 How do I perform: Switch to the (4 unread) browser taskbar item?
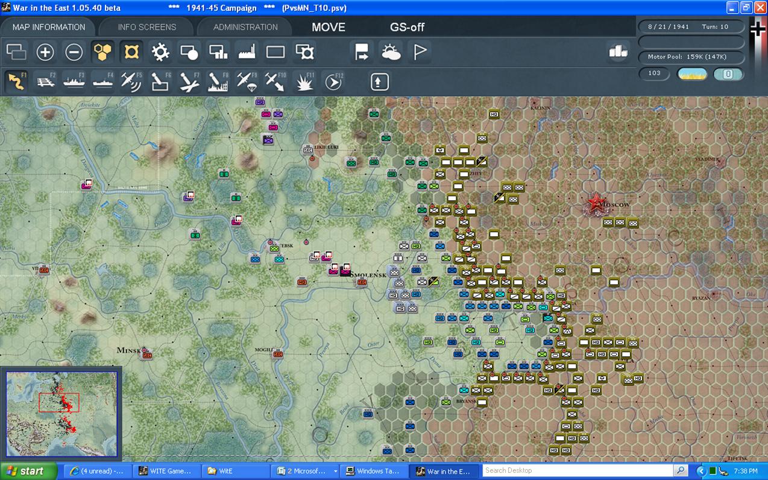pos(97,471)
